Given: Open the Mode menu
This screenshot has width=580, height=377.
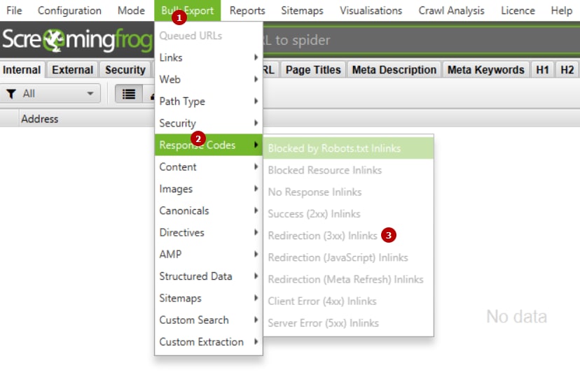Looking at the screenshot, I should click(131, 10).
